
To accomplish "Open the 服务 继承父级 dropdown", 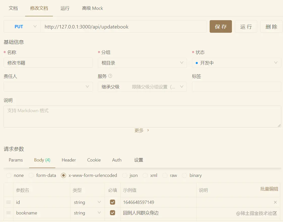I will (x=142, y=87).
